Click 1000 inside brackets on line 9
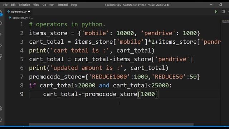The height and width of the screenshot is (129, 229). (x=148, y=94)
